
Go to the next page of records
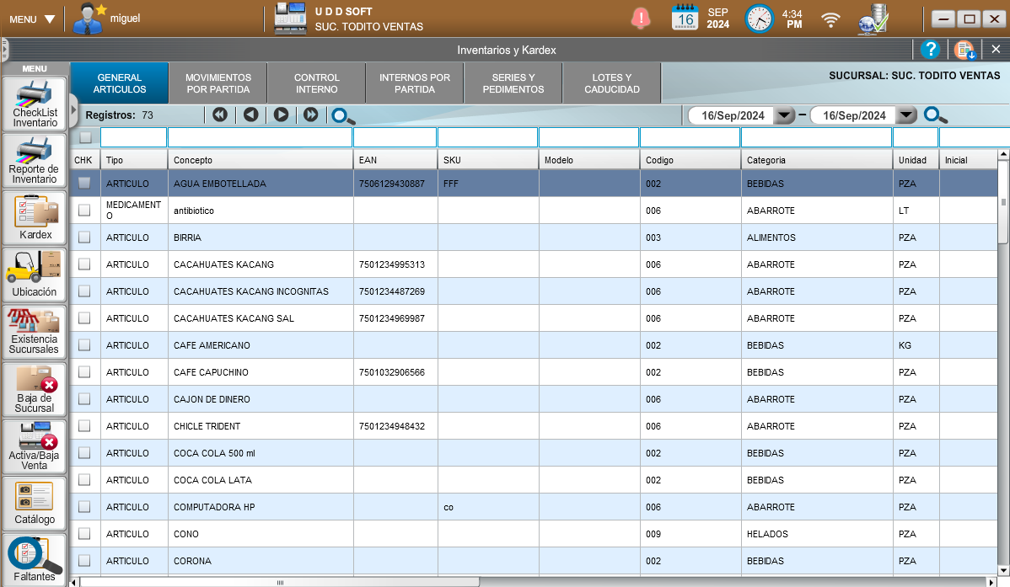281,115
